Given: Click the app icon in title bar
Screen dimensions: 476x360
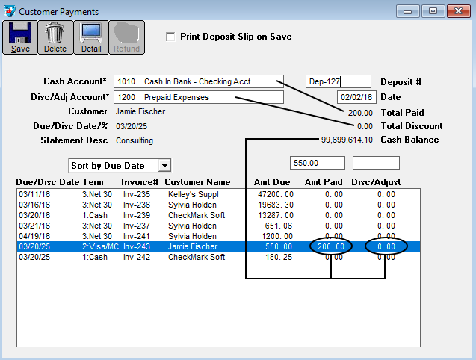Looking at the screenshot, I should [x=9, y=11].
